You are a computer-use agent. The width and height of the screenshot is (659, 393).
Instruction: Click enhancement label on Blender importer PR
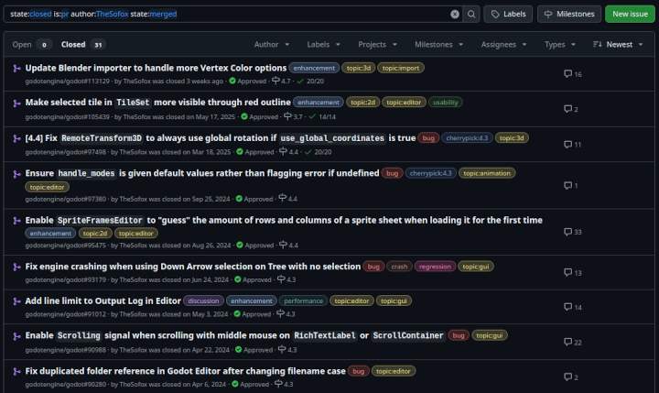[x=314, y=68]
